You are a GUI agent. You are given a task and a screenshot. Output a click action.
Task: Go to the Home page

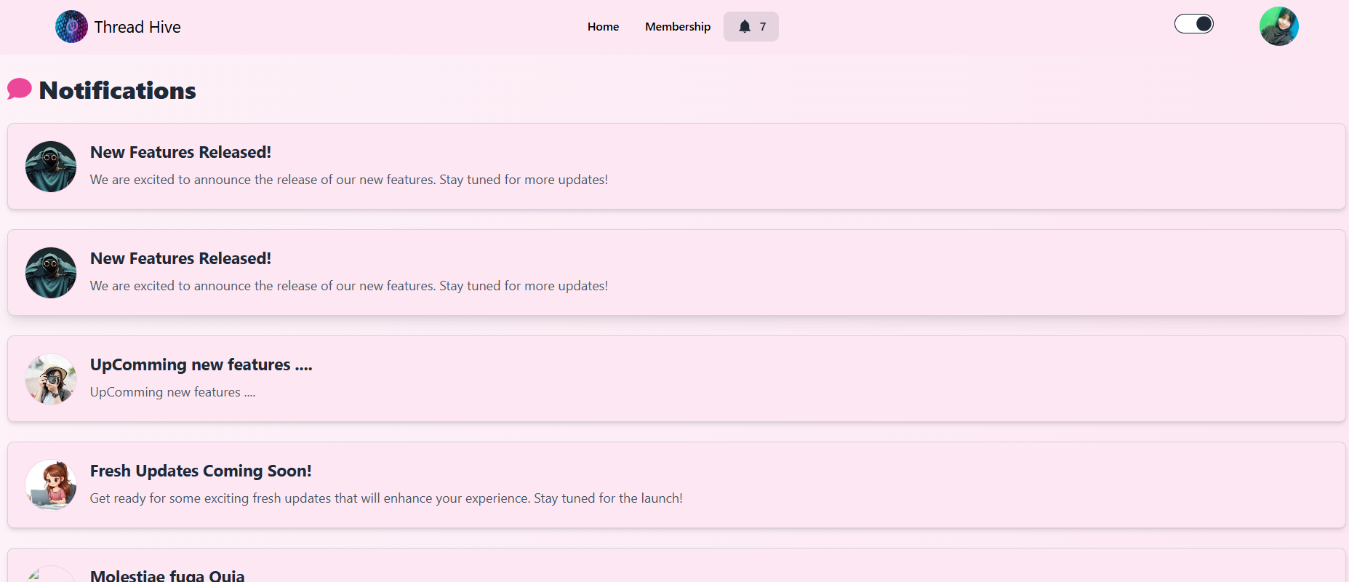click(x=603, y=27)
